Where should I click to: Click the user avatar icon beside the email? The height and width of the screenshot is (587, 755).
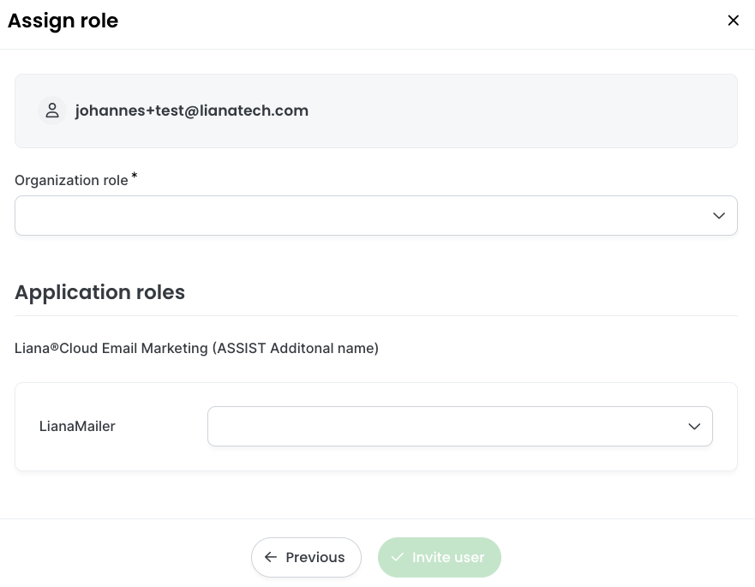pyautogui.click(x=52, y=111)
